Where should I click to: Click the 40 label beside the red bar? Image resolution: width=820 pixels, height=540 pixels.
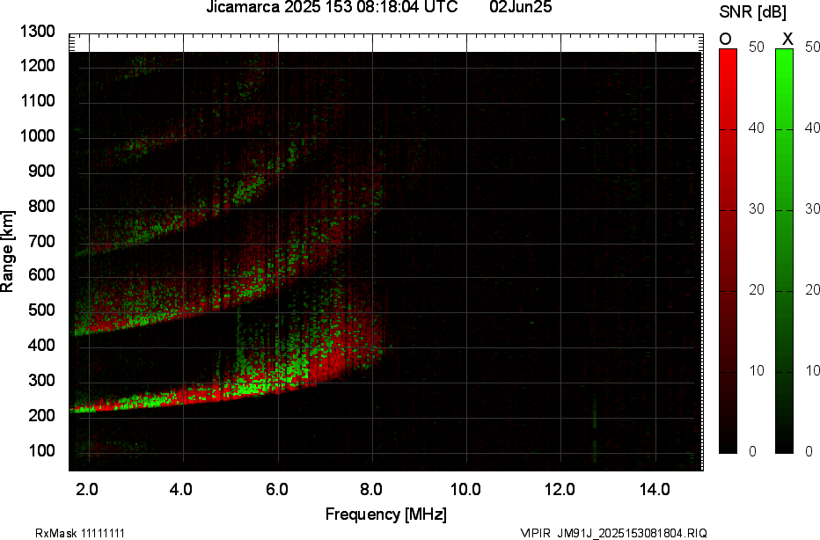click(756, 128)
